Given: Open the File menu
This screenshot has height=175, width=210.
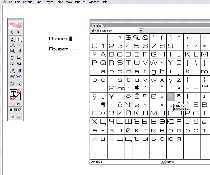Looking at the screenshot, I should [x=10, y=2].
